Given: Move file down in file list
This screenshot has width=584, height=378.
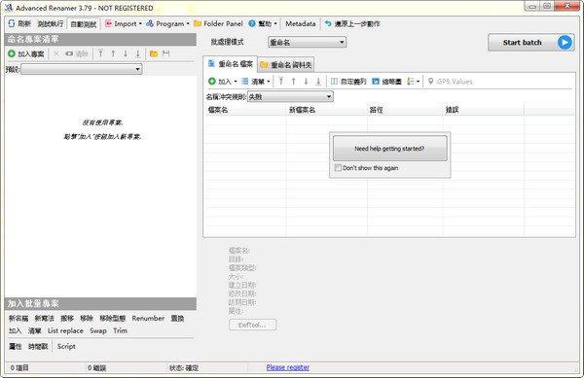Looking at the screenshot, I should tap(306, 82).
